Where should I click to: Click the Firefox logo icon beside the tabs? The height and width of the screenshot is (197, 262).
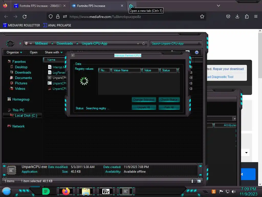(x=5, y=6)
